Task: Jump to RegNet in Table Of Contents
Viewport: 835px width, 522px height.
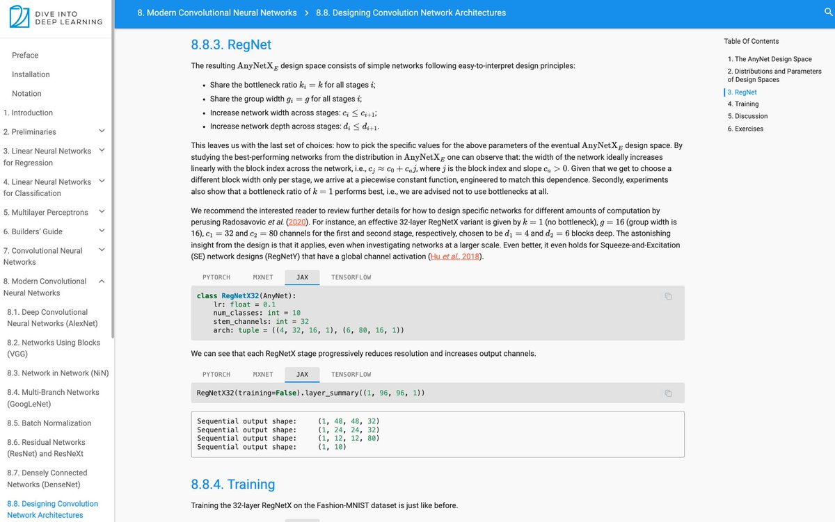Action: tap(742, 92)
